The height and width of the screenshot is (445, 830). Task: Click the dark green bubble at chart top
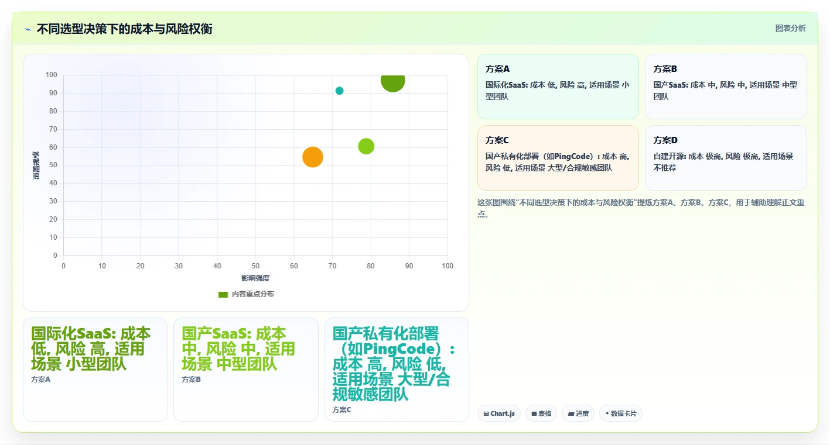click(x=392, y=81)
